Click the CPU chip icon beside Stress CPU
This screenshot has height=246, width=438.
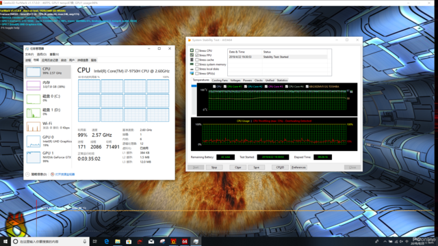pos(192,51)
